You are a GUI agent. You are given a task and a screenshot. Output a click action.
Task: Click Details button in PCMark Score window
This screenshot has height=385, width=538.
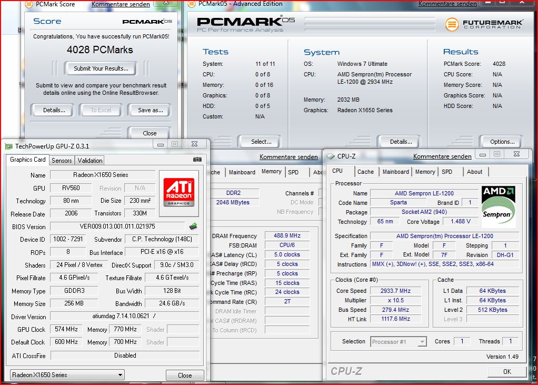[54, 110]
